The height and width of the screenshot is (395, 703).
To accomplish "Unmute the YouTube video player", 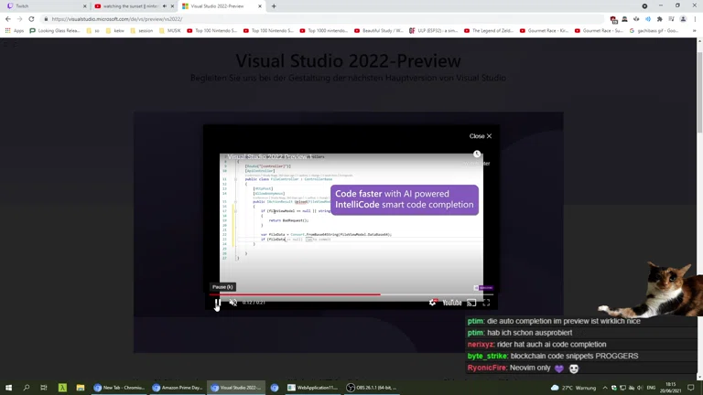I will [x=233, y=303].
